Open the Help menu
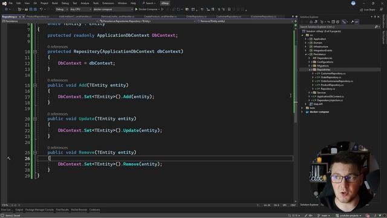The image size is (387, 218). pyautogui.click(x=133, y=3)
